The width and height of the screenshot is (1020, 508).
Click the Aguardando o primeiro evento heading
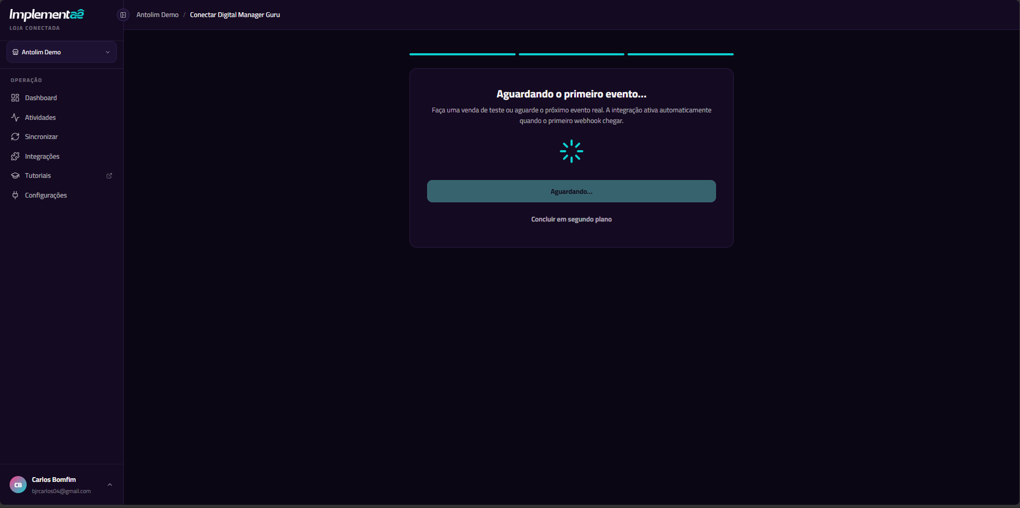click(572, 94)
